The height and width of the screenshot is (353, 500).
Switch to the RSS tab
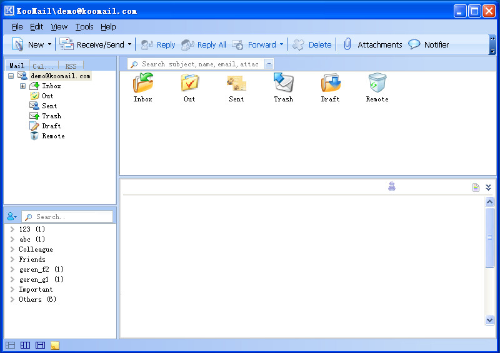[x=71, y=66]
